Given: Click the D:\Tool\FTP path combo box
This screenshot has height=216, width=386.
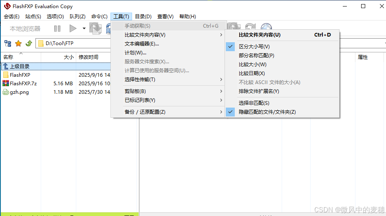Looking at the screenshot, I should 73,43.
